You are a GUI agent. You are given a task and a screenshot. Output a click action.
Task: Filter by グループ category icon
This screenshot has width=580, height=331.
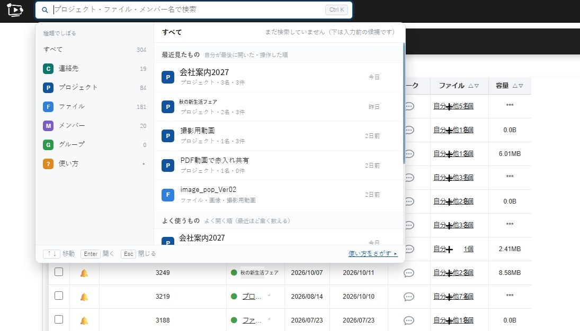pyautogui.click(x=48, y=145)
